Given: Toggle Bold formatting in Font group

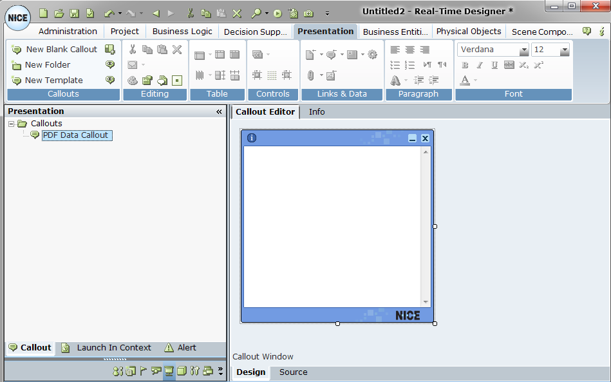Looking at the screenshot, I should tap(465, 65).
